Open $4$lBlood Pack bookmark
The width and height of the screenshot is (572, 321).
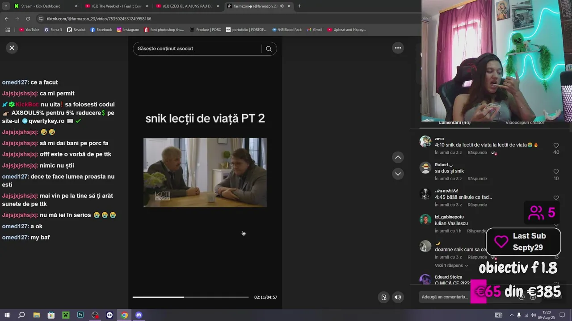tap(286, 30)
